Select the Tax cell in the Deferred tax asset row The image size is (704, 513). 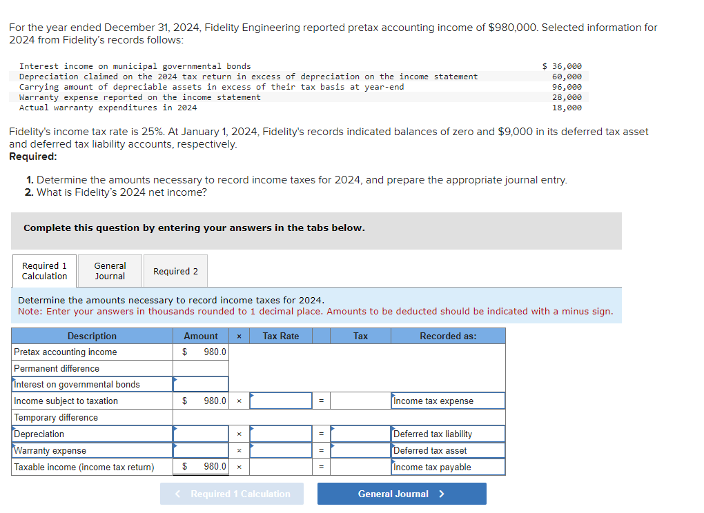point(360,450)
